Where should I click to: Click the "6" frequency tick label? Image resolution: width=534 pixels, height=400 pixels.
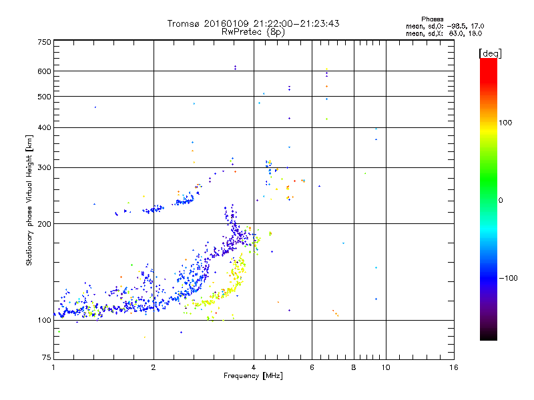coord(312,367)
